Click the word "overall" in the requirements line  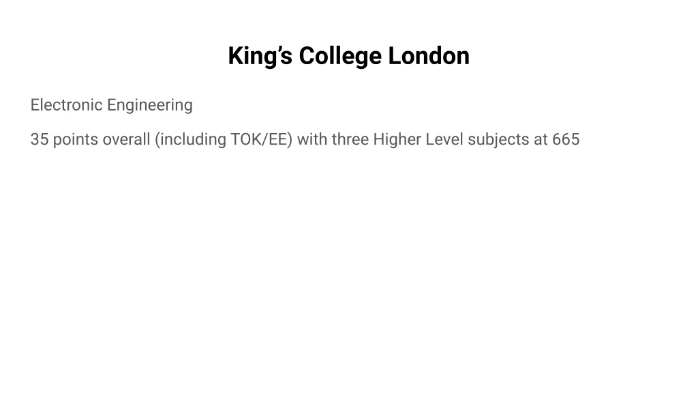click(126, 139)
